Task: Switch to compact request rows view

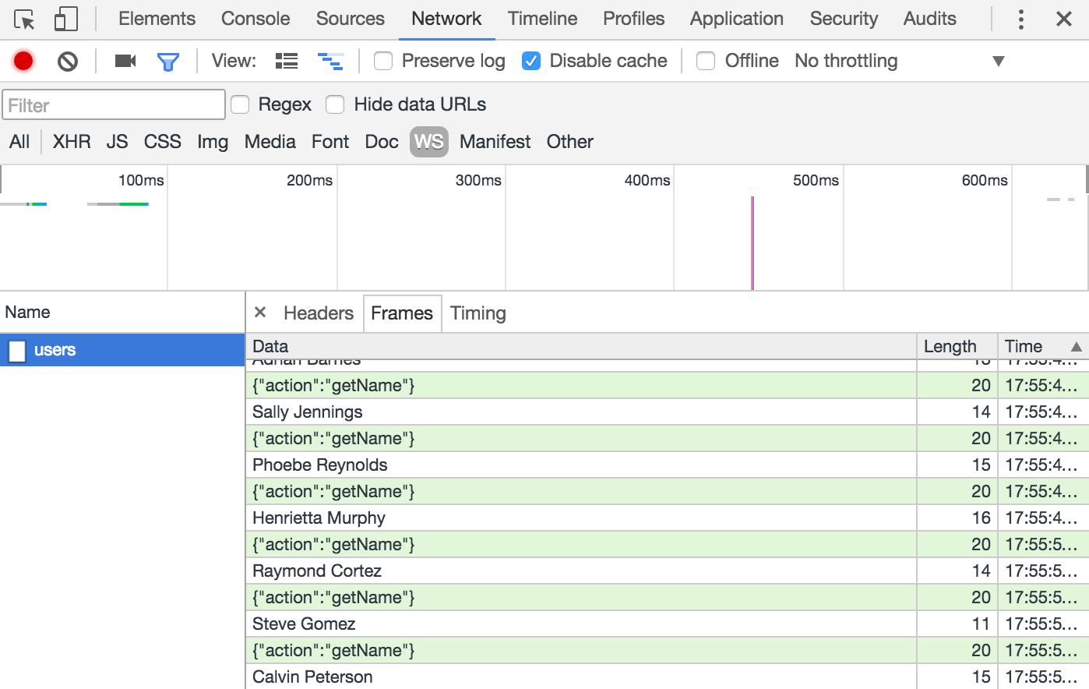Action: (286, 60)
